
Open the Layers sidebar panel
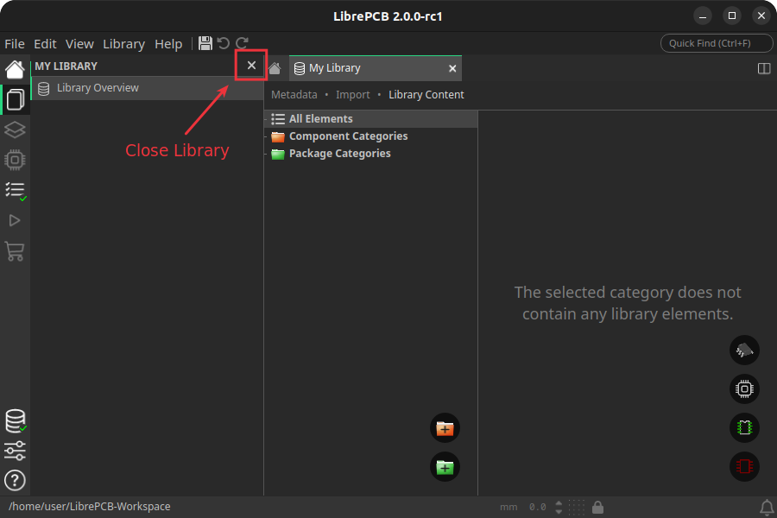(x=15, y=129)
